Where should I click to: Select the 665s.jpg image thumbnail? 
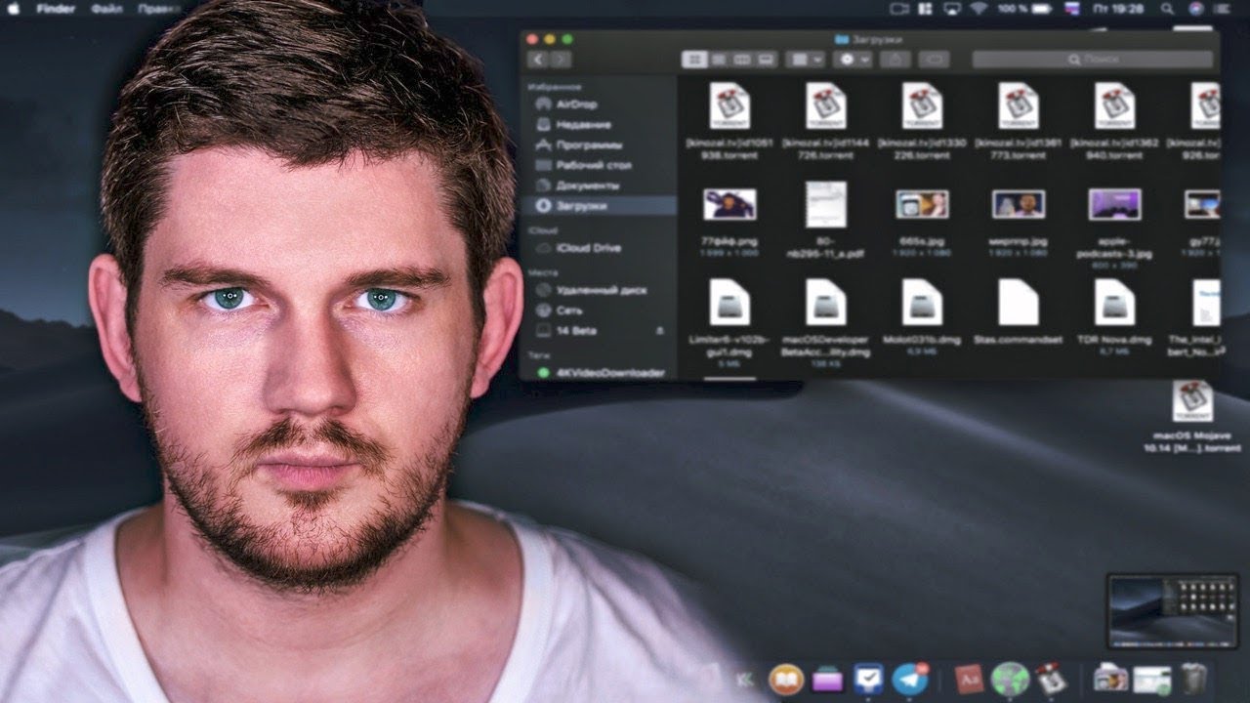click(922, 204)
